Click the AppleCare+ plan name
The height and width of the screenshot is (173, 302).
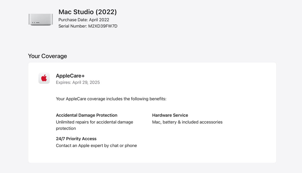pos(70,76)
